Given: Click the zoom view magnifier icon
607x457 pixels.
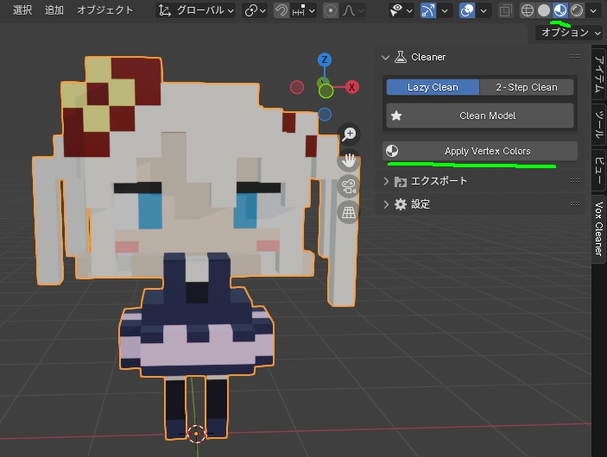Looking at the screenshot, I should coord(349,135).
